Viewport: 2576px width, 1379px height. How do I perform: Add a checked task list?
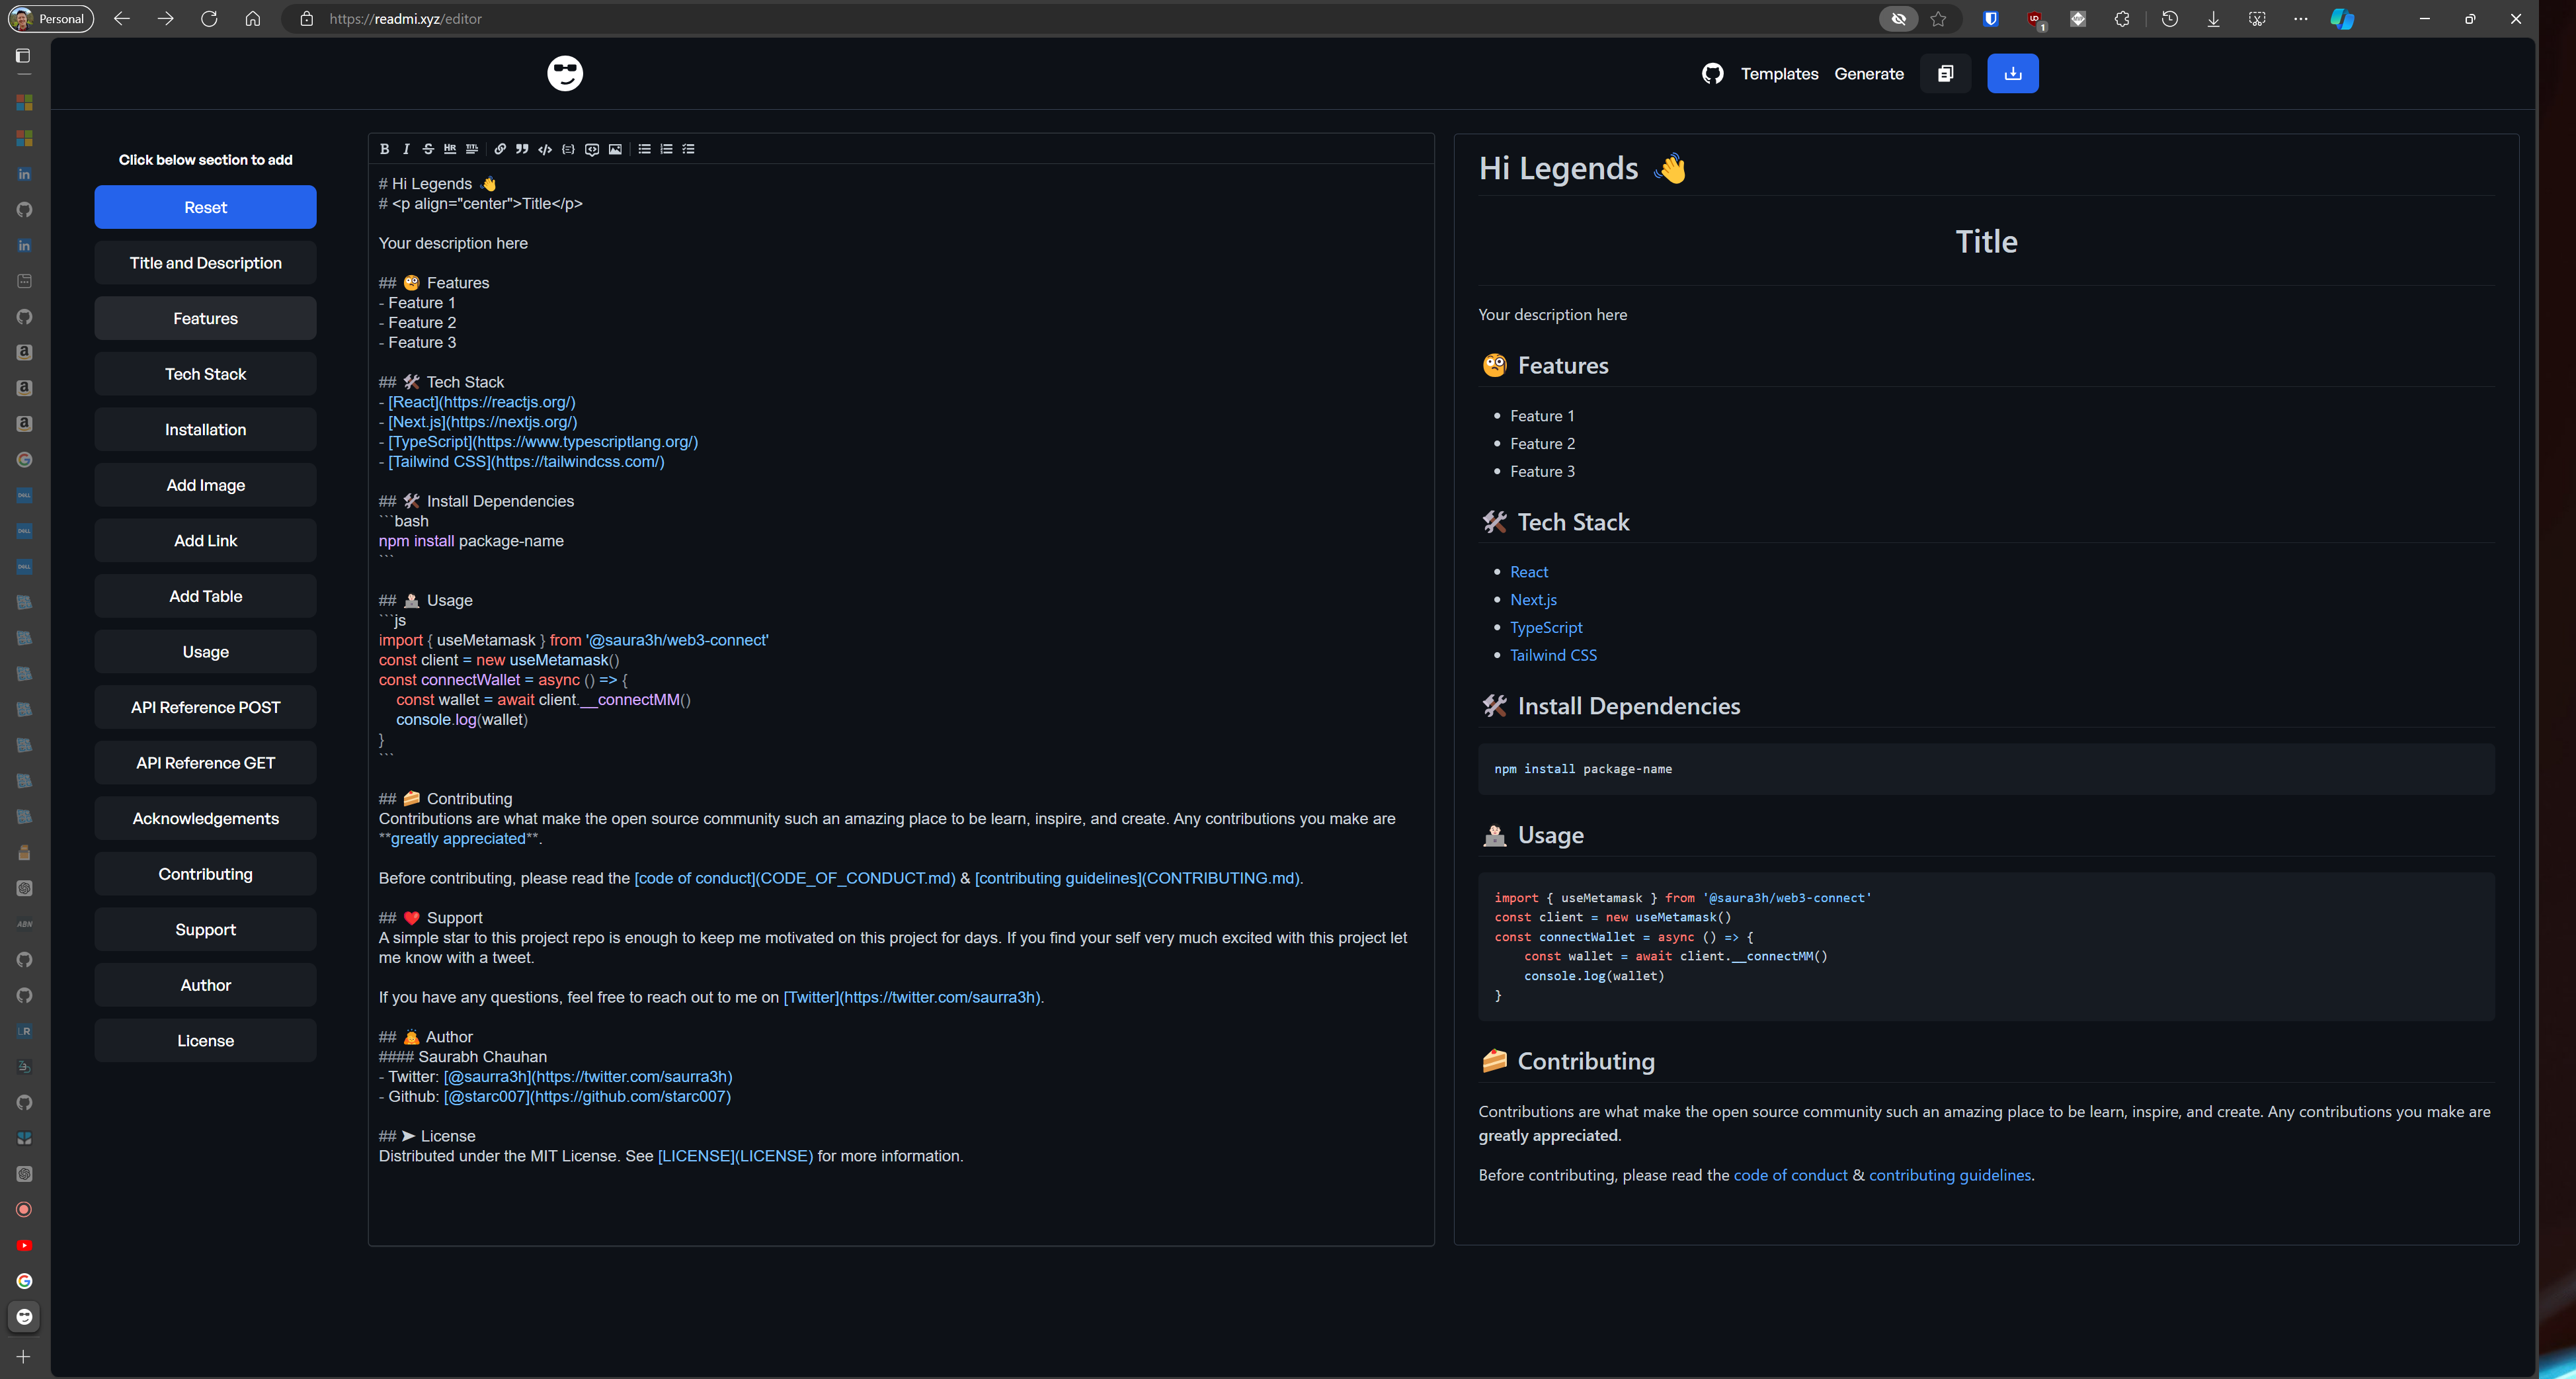point(689,149)
